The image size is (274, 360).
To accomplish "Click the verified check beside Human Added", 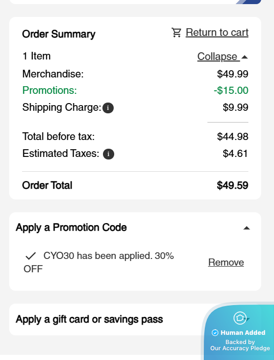I will (x=215, y=332).
